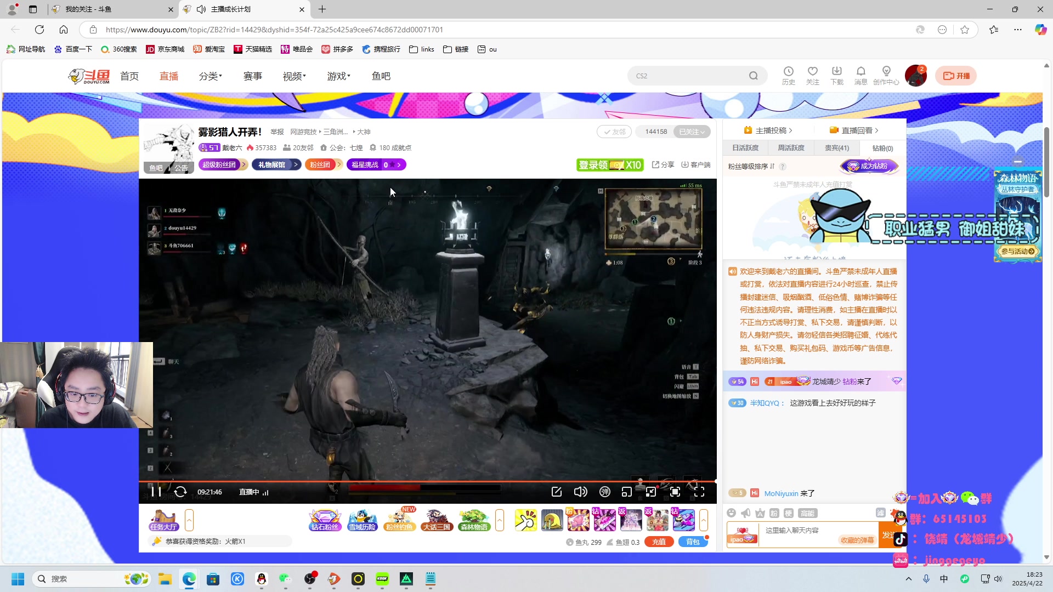Collapse the activity icons row arrow

tap(500, 520)
